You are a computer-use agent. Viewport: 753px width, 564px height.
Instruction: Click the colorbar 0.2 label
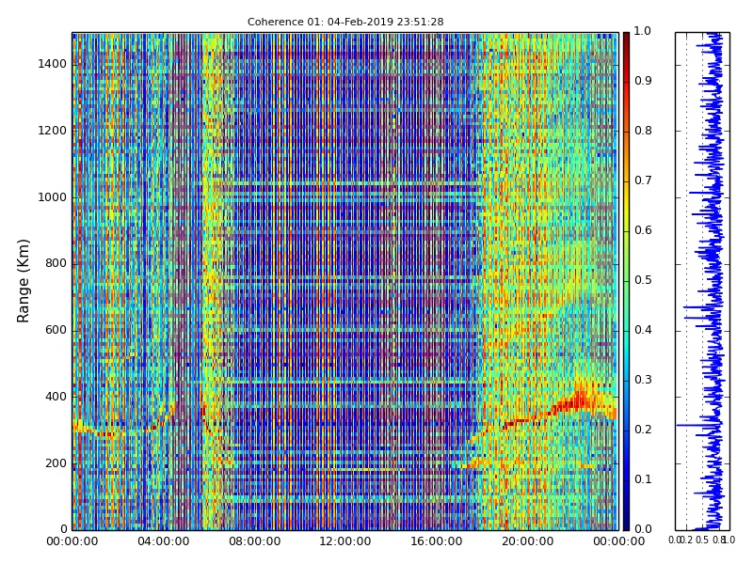coord(643,430)
